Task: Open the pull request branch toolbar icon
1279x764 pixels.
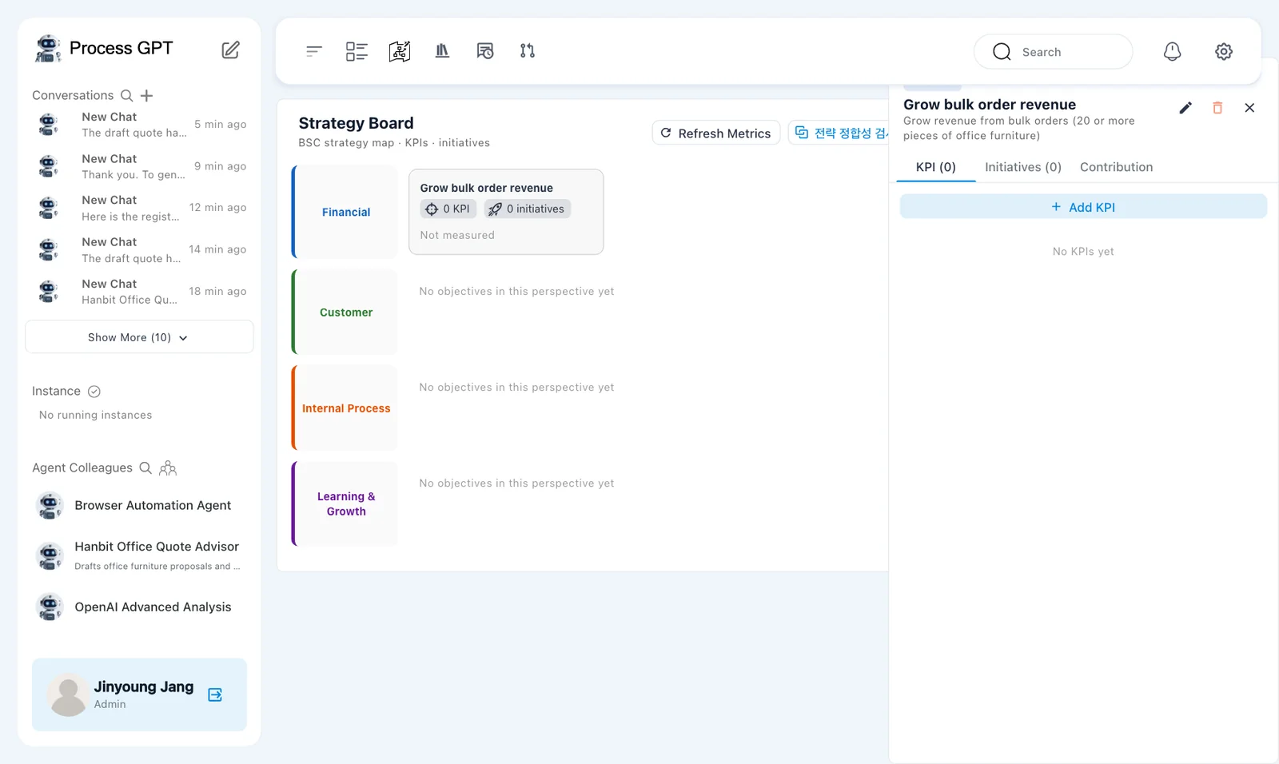Action: pyautogui.click(x=528, y=51)
